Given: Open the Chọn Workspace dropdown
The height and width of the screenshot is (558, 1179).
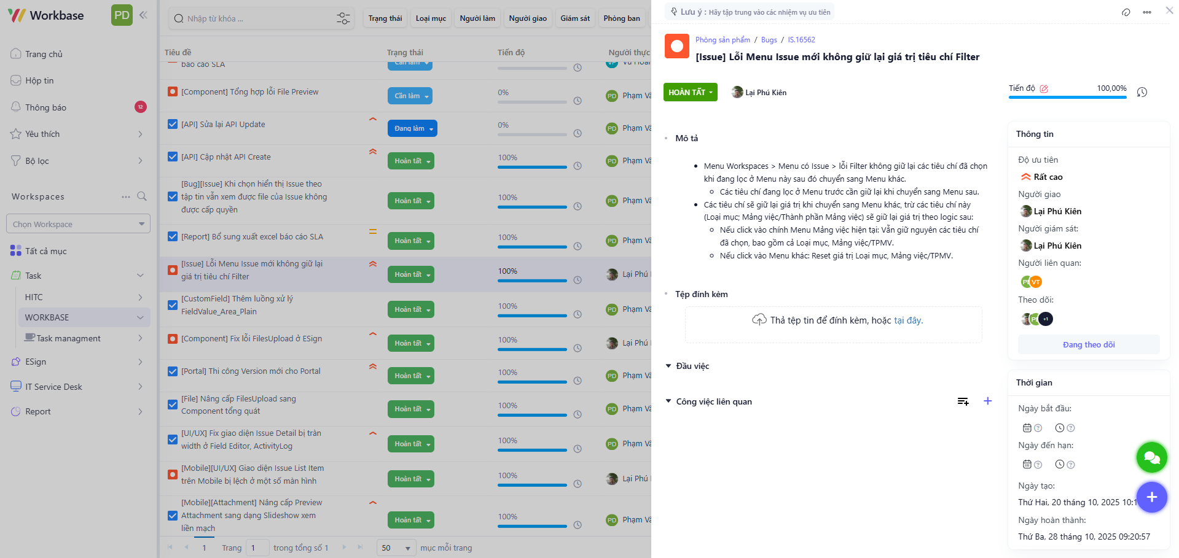Looking at the screenshot, I should coord(78,224).
